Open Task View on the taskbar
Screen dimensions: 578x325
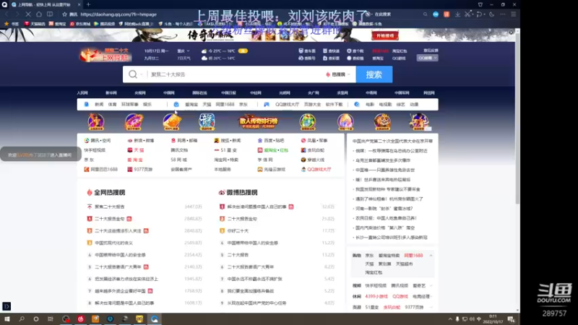coord(51,318)
